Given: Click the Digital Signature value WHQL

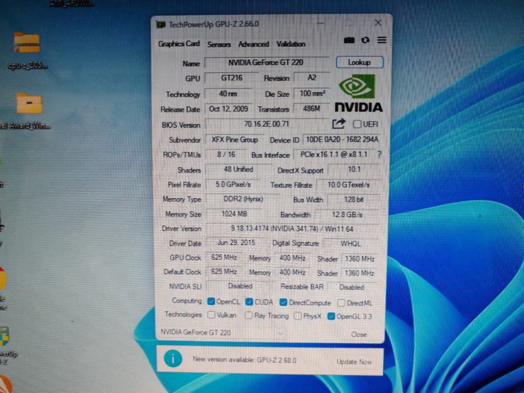Looking at the screenshot, I should 351,243.
